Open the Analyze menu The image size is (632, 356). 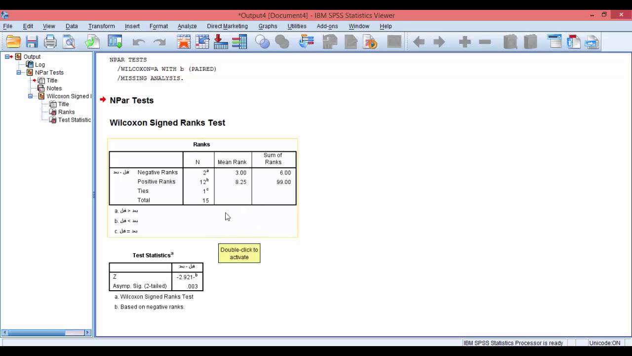coord(187,26)
